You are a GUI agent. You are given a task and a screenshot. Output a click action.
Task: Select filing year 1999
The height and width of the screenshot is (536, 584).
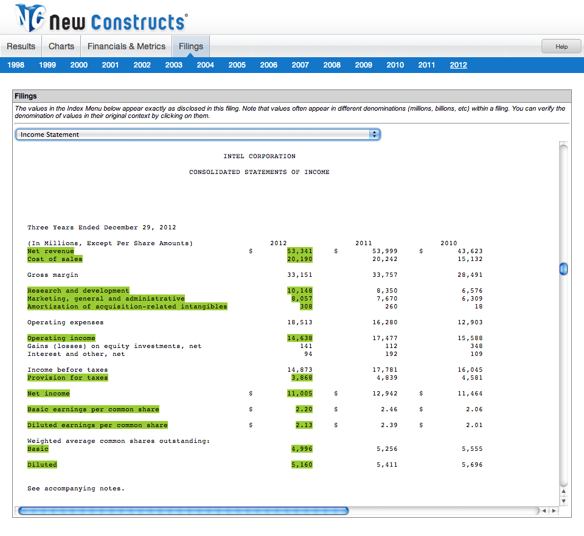47,65
